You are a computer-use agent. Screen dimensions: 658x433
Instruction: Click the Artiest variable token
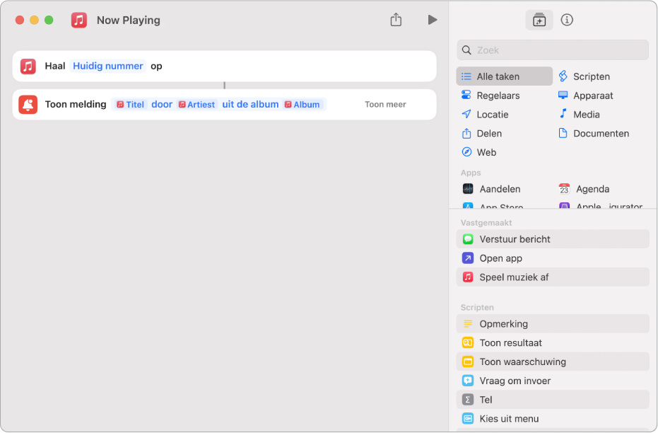[x=196, y=105]
